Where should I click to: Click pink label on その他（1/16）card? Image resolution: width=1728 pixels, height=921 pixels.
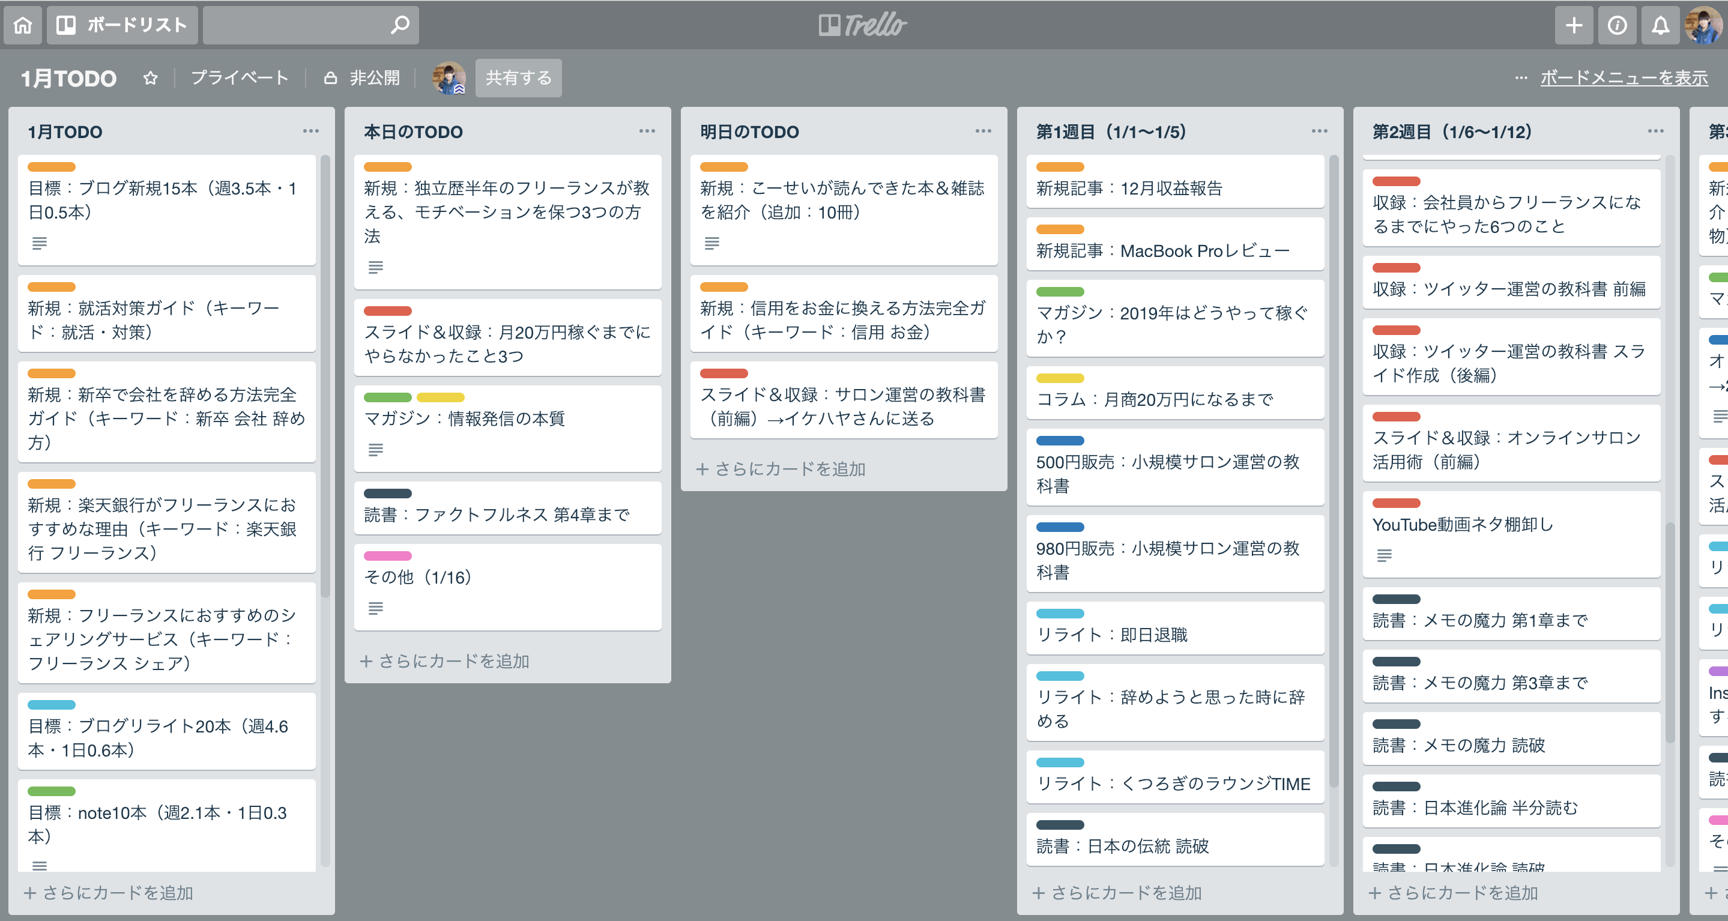(388, 555)
